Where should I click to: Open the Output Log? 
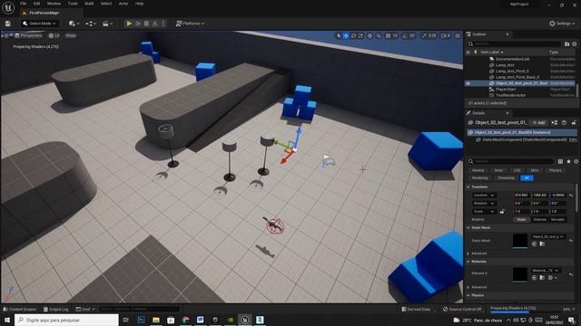[x=55, y=309]
